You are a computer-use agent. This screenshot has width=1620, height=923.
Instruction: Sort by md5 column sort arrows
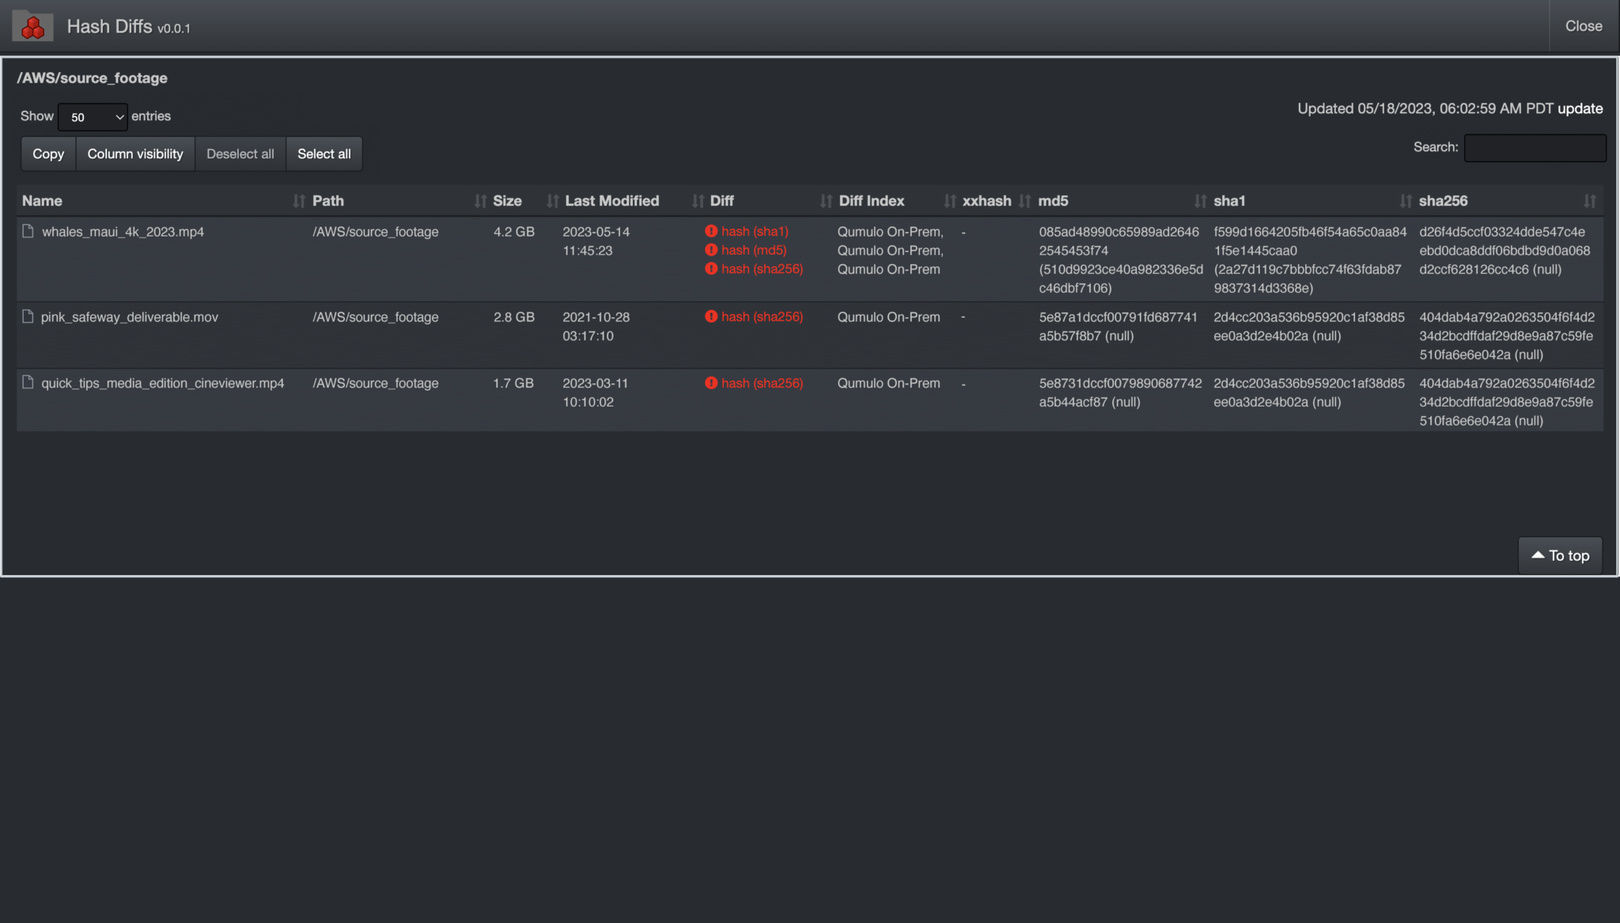tap(1200, 201)
